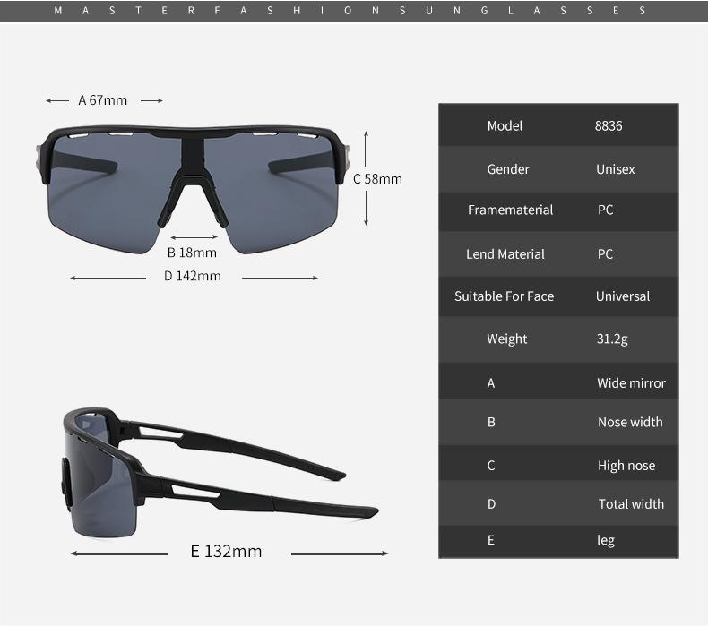Click the model number 8836
This screenshot has height=626, width=708.
(x=609, y=126)
